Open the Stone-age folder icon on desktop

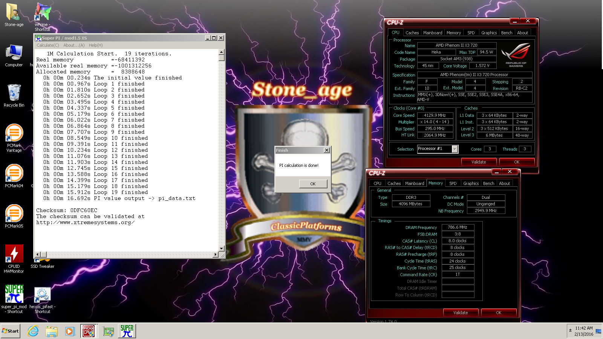[x=14, y=15]
